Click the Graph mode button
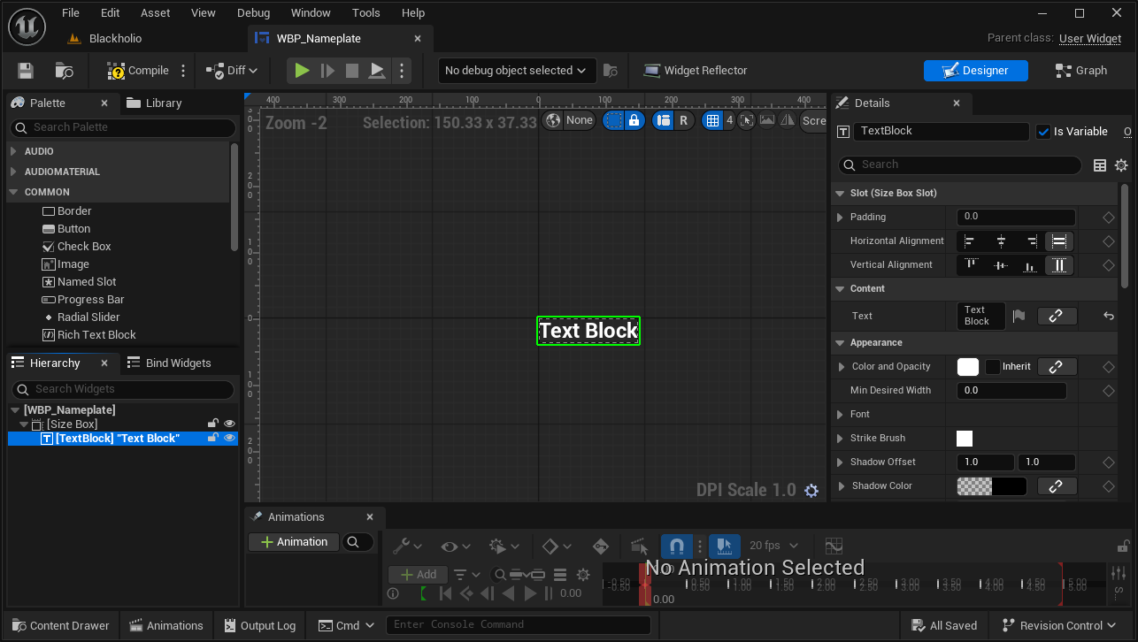Screen dimensions: 1138x642 point(1080,71)
